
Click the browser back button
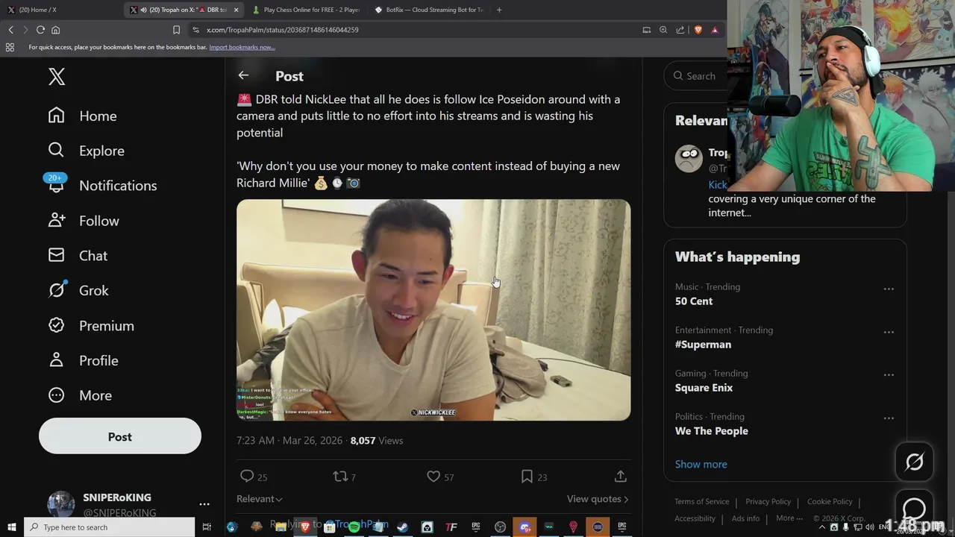click(x=10, y=30)
